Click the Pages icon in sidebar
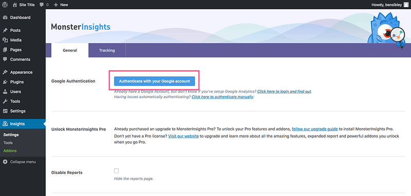411x196 pixels. (x=5, y=50)
